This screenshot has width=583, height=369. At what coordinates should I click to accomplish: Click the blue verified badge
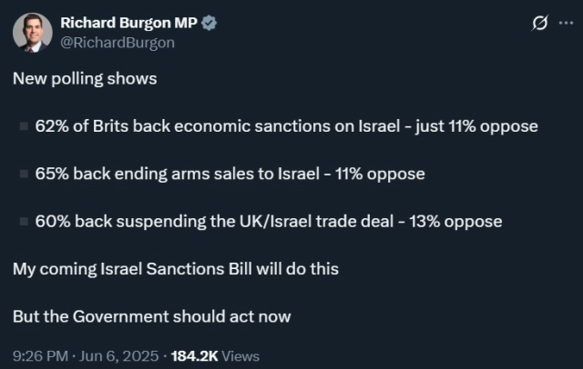click(x=209, y=23)
